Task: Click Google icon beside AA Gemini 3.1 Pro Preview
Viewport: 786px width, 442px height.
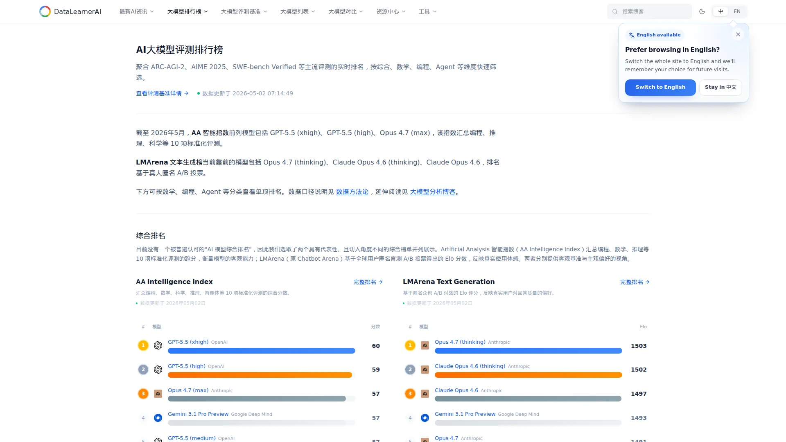Action: pos(158,418)
